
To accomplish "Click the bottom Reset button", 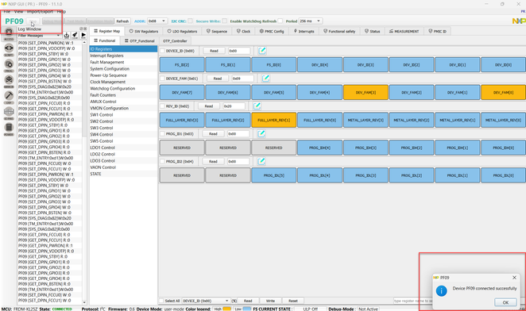I will click(293, 301).
